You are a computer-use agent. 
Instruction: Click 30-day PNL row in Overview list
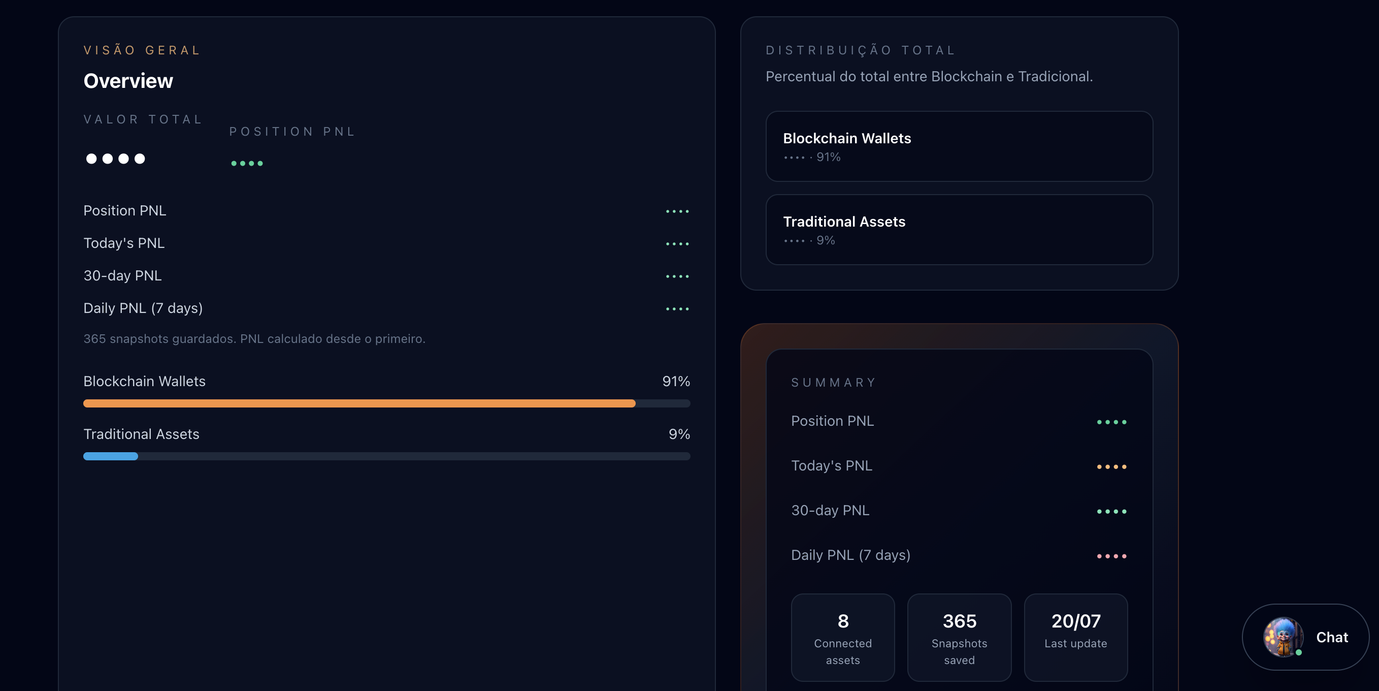tap(386, 276)
